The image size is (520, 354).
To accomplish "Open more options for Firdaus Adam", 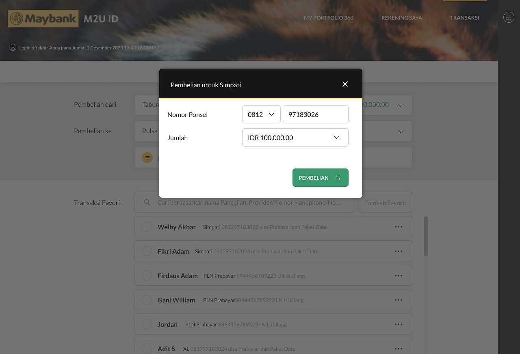I will 399,276.
